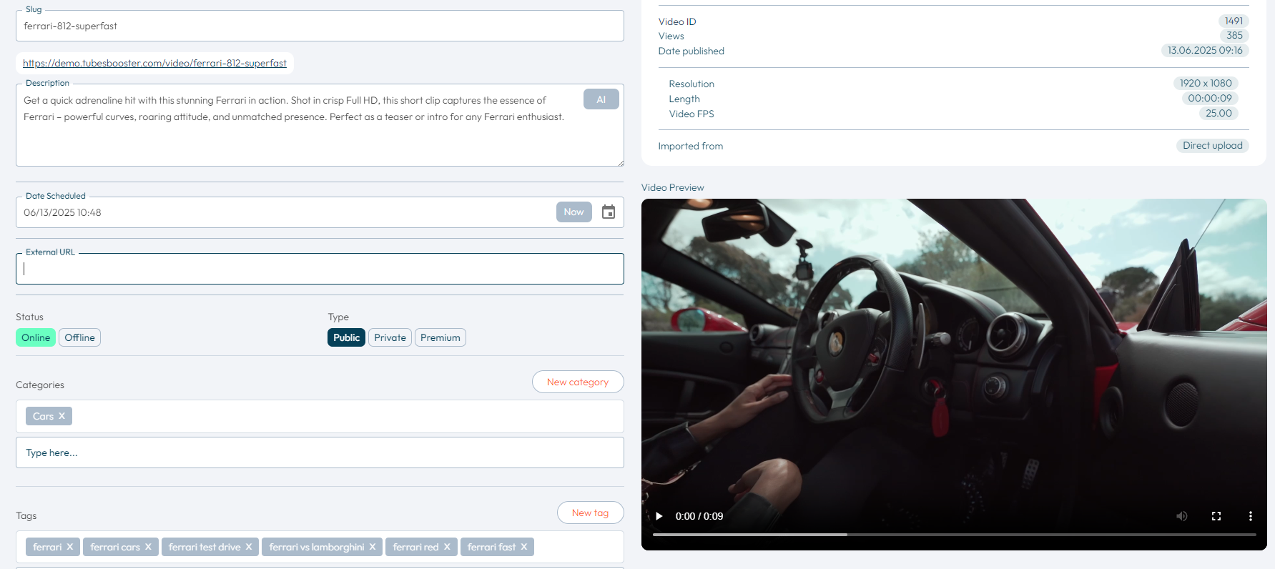
Task: Remove the Cars category chip
Action: pyautogui.click(x=61, y=416)
